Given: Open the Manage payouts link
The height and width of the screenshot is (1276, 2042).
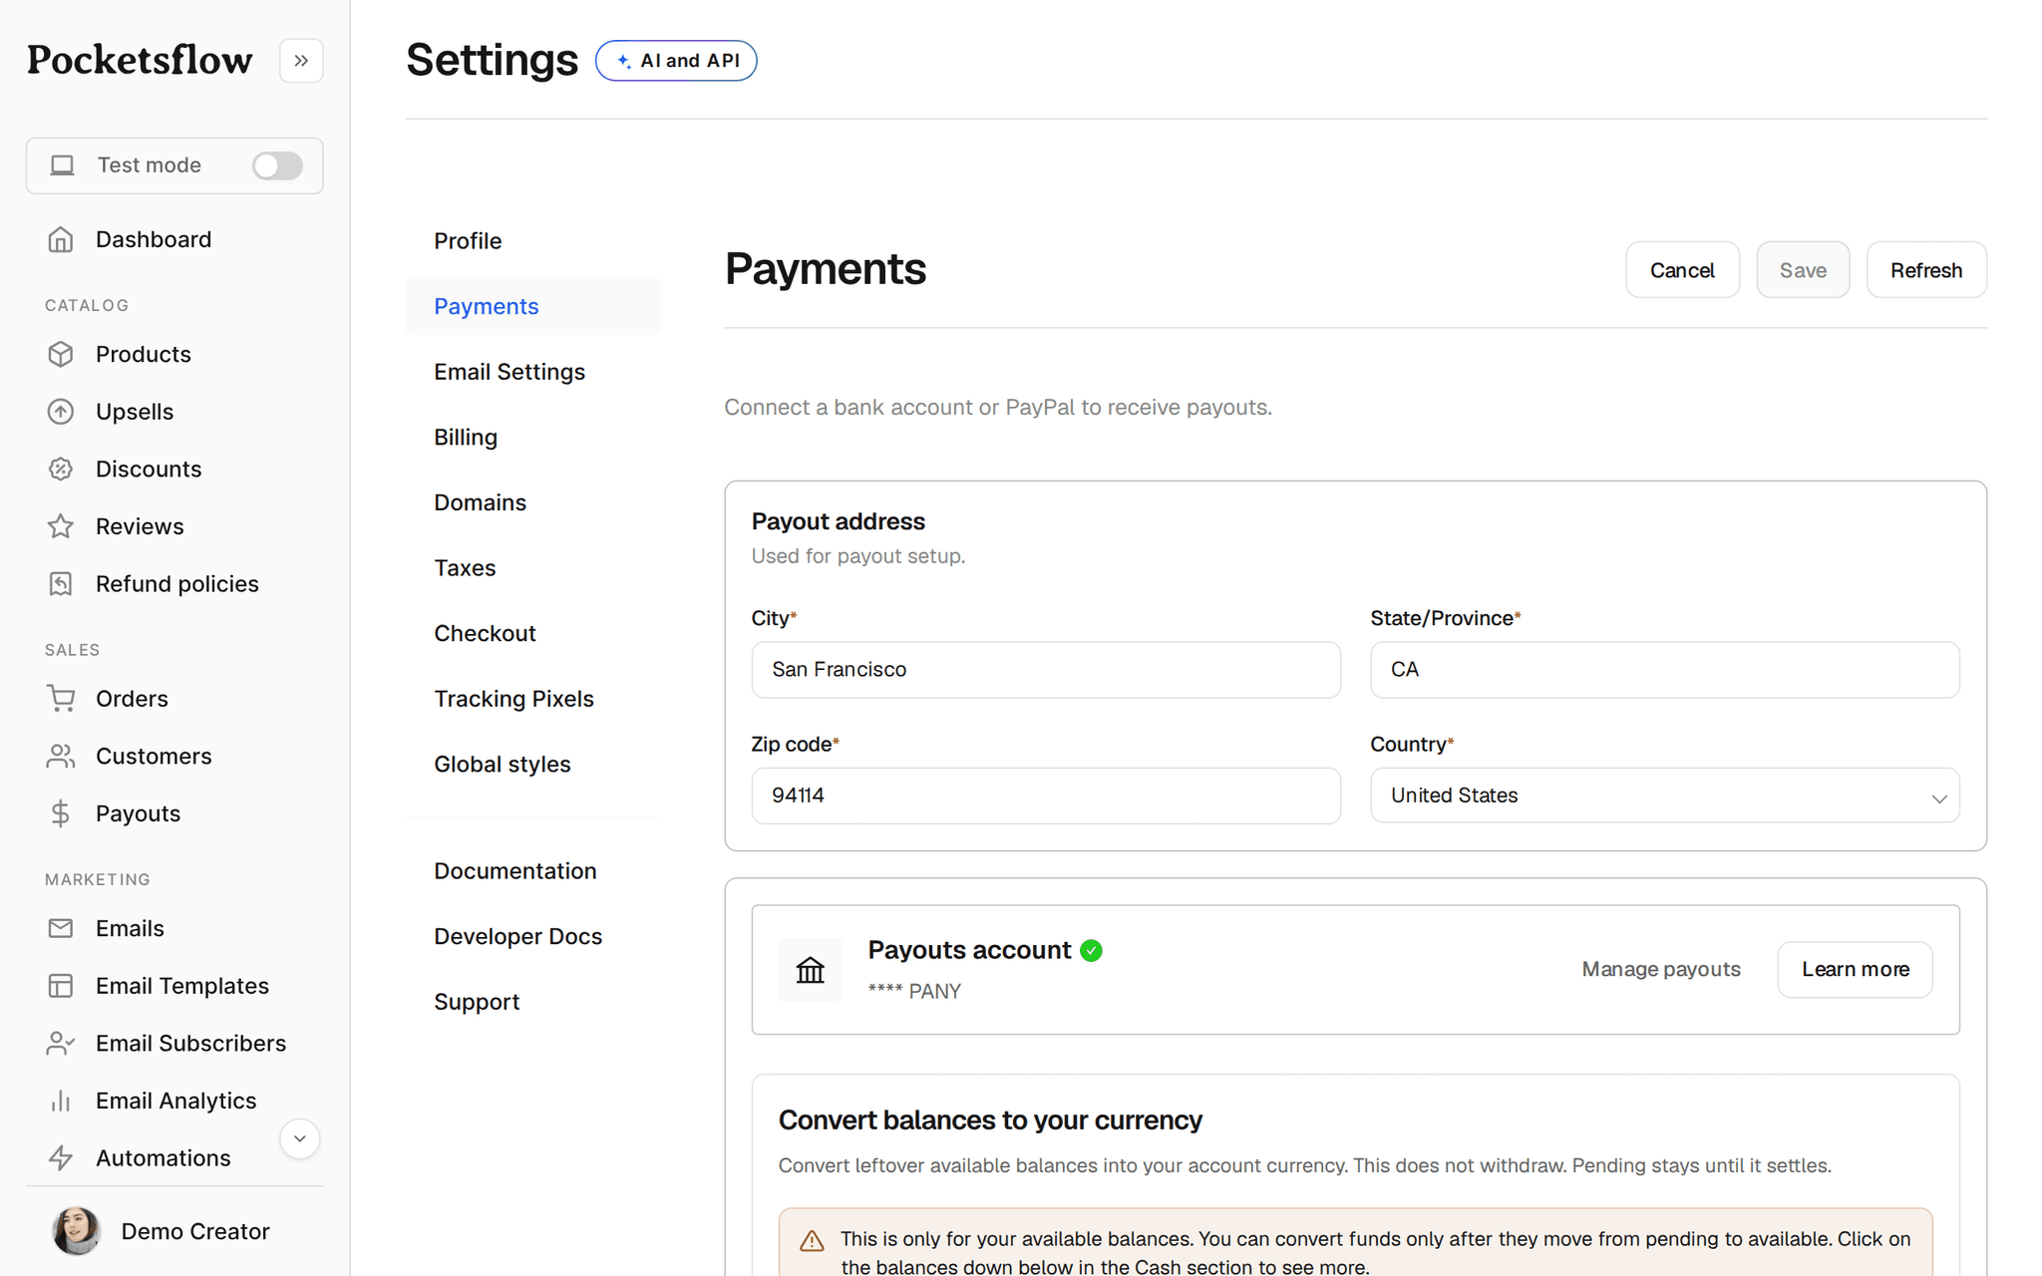Looking at the screenshot, I should [x=1661, y=970].
